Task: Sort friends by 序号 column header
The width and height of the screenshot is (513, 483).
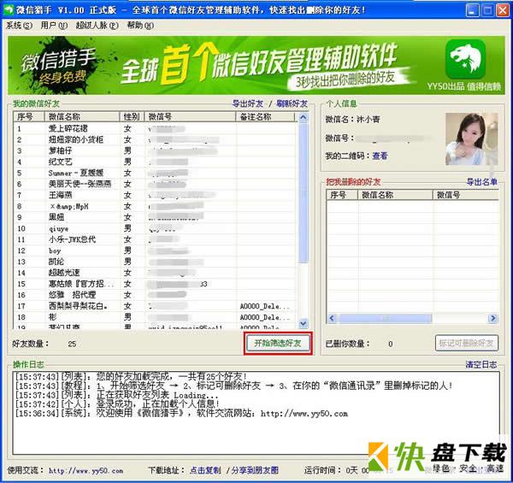Action: click(29, 117)
